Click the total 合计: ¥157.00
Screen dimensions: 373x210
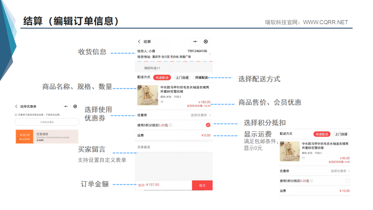pos(149,185)
